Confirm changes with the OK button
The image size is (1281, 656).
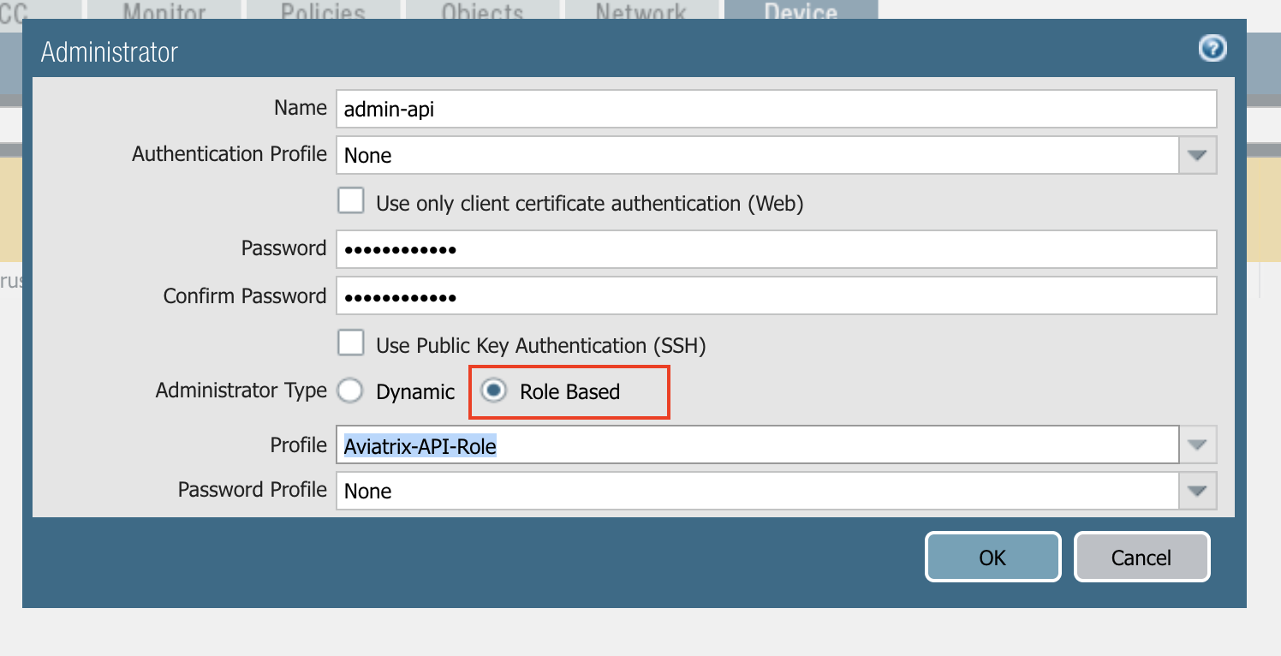(992, 557)
